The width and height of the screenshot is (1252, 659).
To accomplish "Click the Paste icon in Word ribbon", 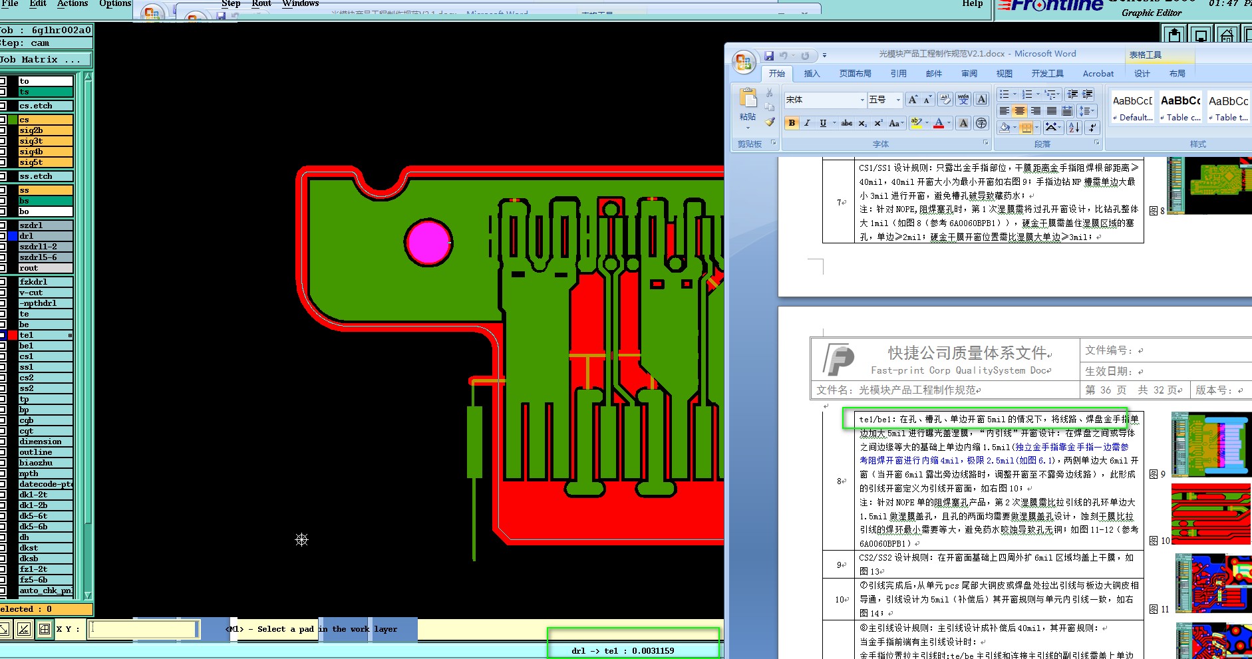I will 748,99.
